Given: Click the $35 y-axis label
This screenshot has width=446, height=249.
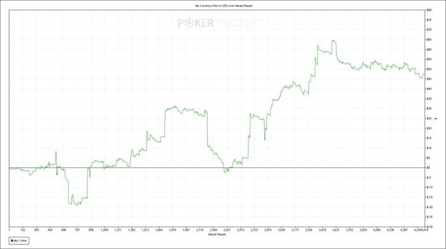Looking at the screenshot, I should (x=429, y=99).
